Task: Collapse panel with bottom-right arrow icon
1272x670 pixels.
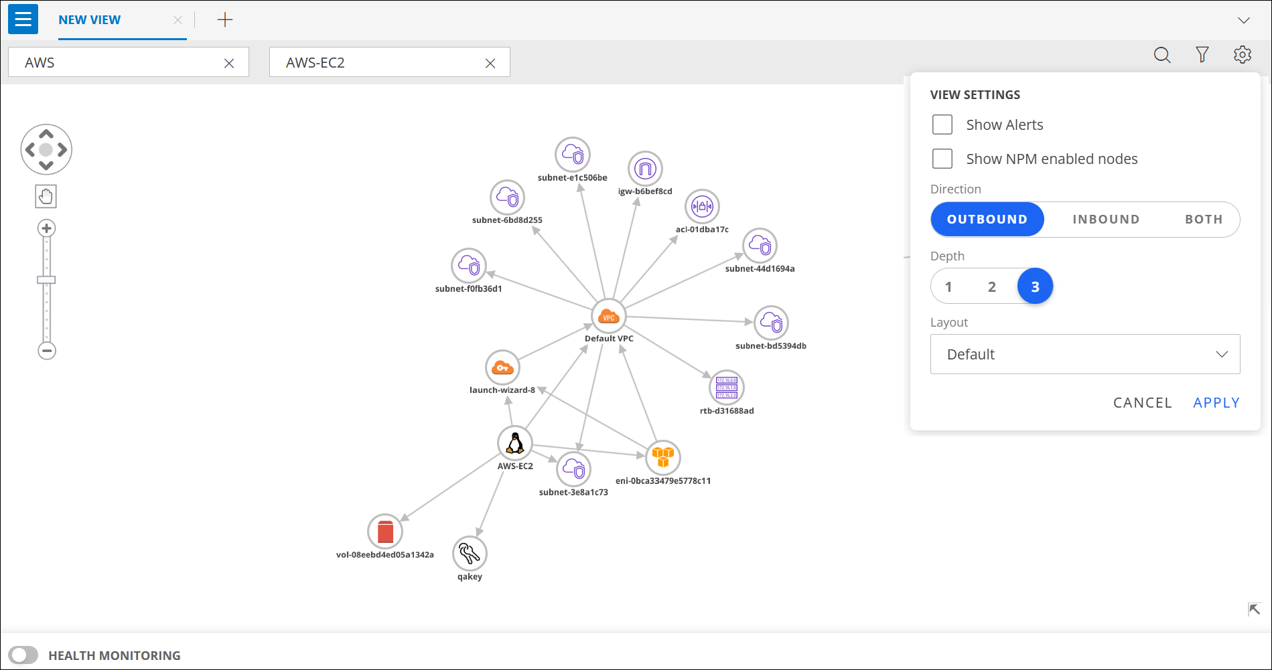Action: coord(1254,609)
